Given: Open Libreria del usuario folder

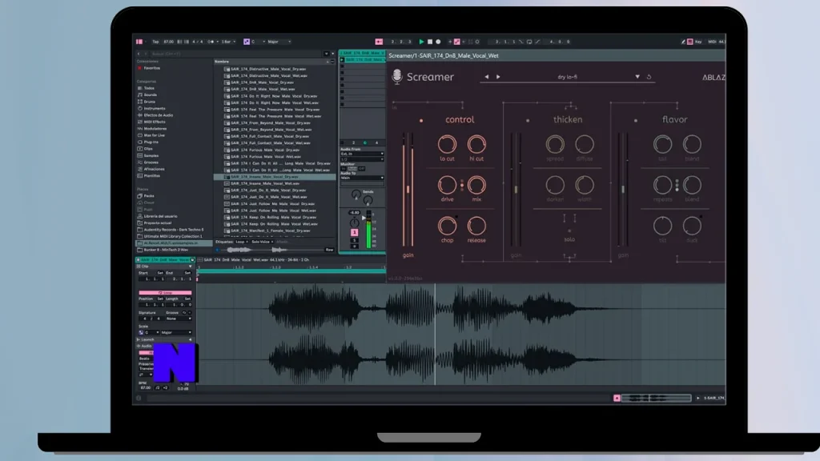Looking at the screenshot, I should pyautogui.click(x=160, y=216).
